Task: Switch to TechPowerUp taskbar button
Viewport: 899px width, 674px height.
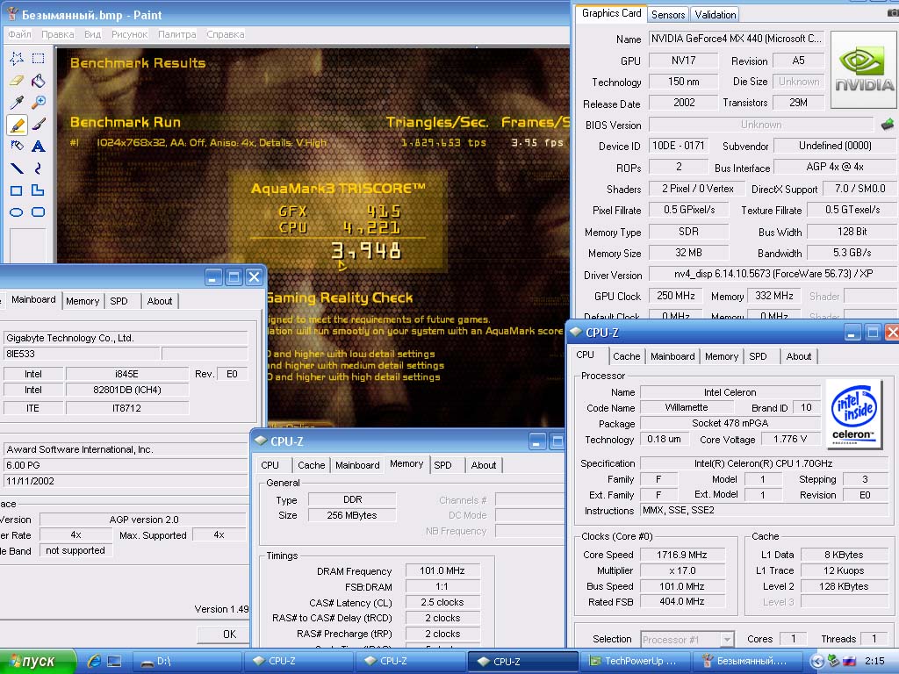Action: [634, 662]
